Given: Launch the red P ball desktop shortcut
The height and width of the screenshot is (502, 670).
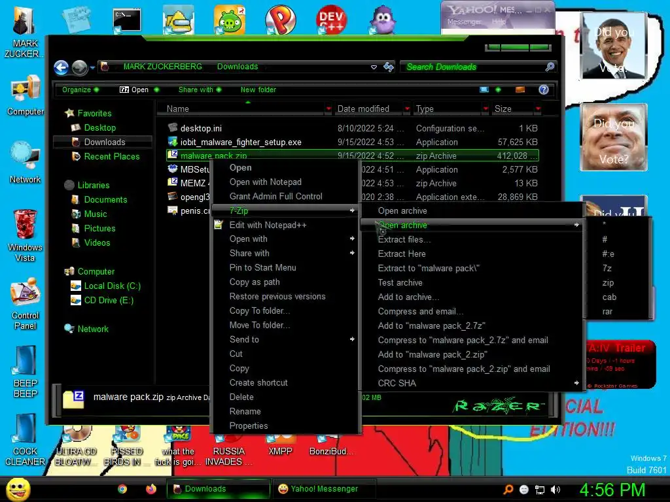Looking at the screenshot, I should (x=280, y=20).
